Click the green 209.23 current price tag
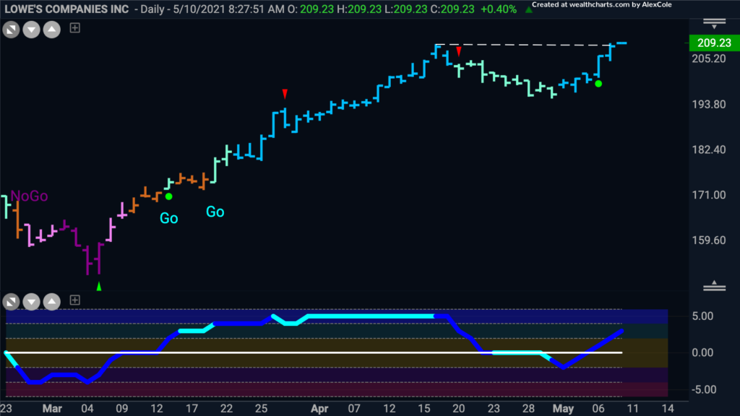 (x=714, y=43)
